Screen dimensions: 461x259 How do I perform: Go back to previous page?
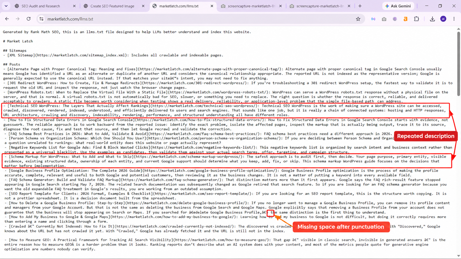point(7,19)
